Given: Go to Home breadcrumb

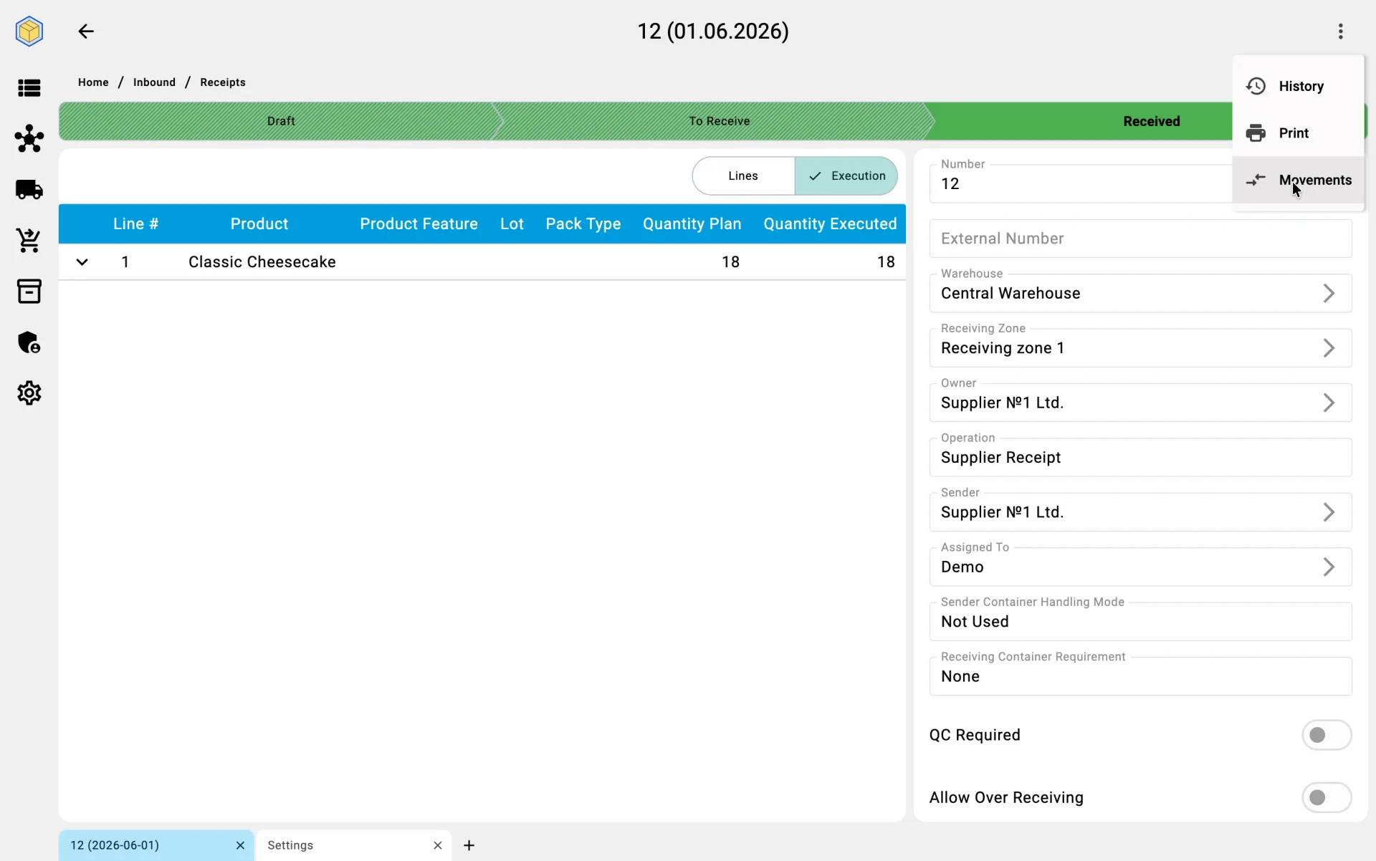Looking at the screenshot, I should pyautogui.click(x=93, y=82).
